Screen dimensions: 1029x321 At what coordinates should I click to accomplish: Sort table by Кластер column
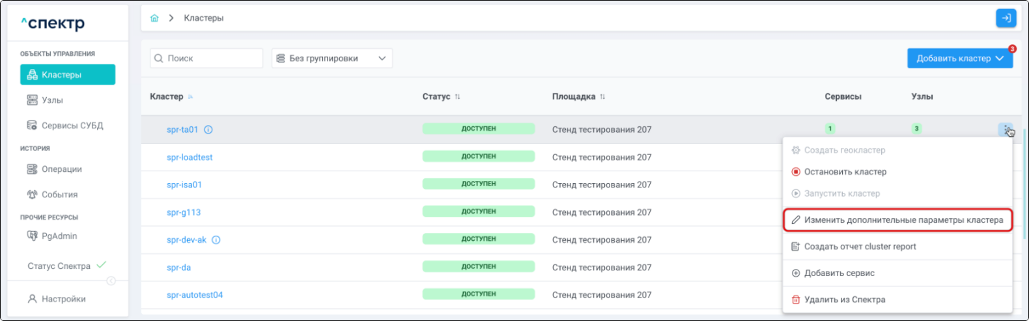pos(190,96)
